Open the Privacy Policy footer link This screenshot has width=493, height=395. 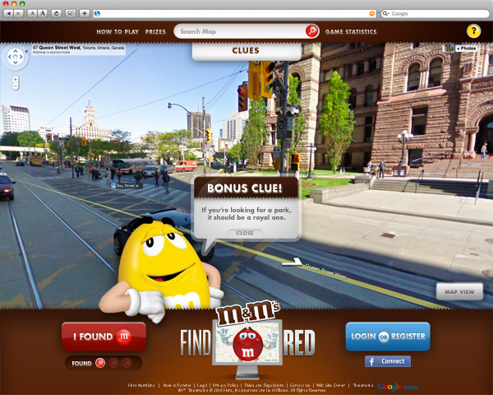point(225,385)
